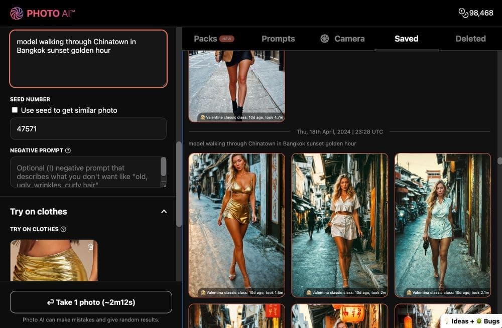Viewport: 502px width, 328px height.
Task: Enable Use seed to get similar photo
Action: pos(15,110)
